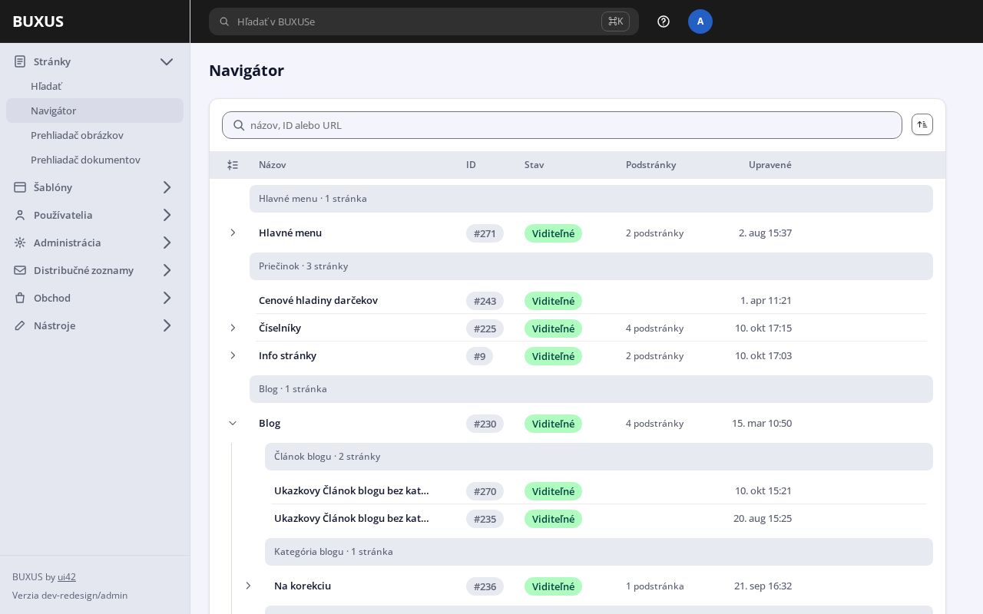Screen dimensions: 983x614
Task: Click the Kategória blogu · 1 stránka header
Action: 599,552
